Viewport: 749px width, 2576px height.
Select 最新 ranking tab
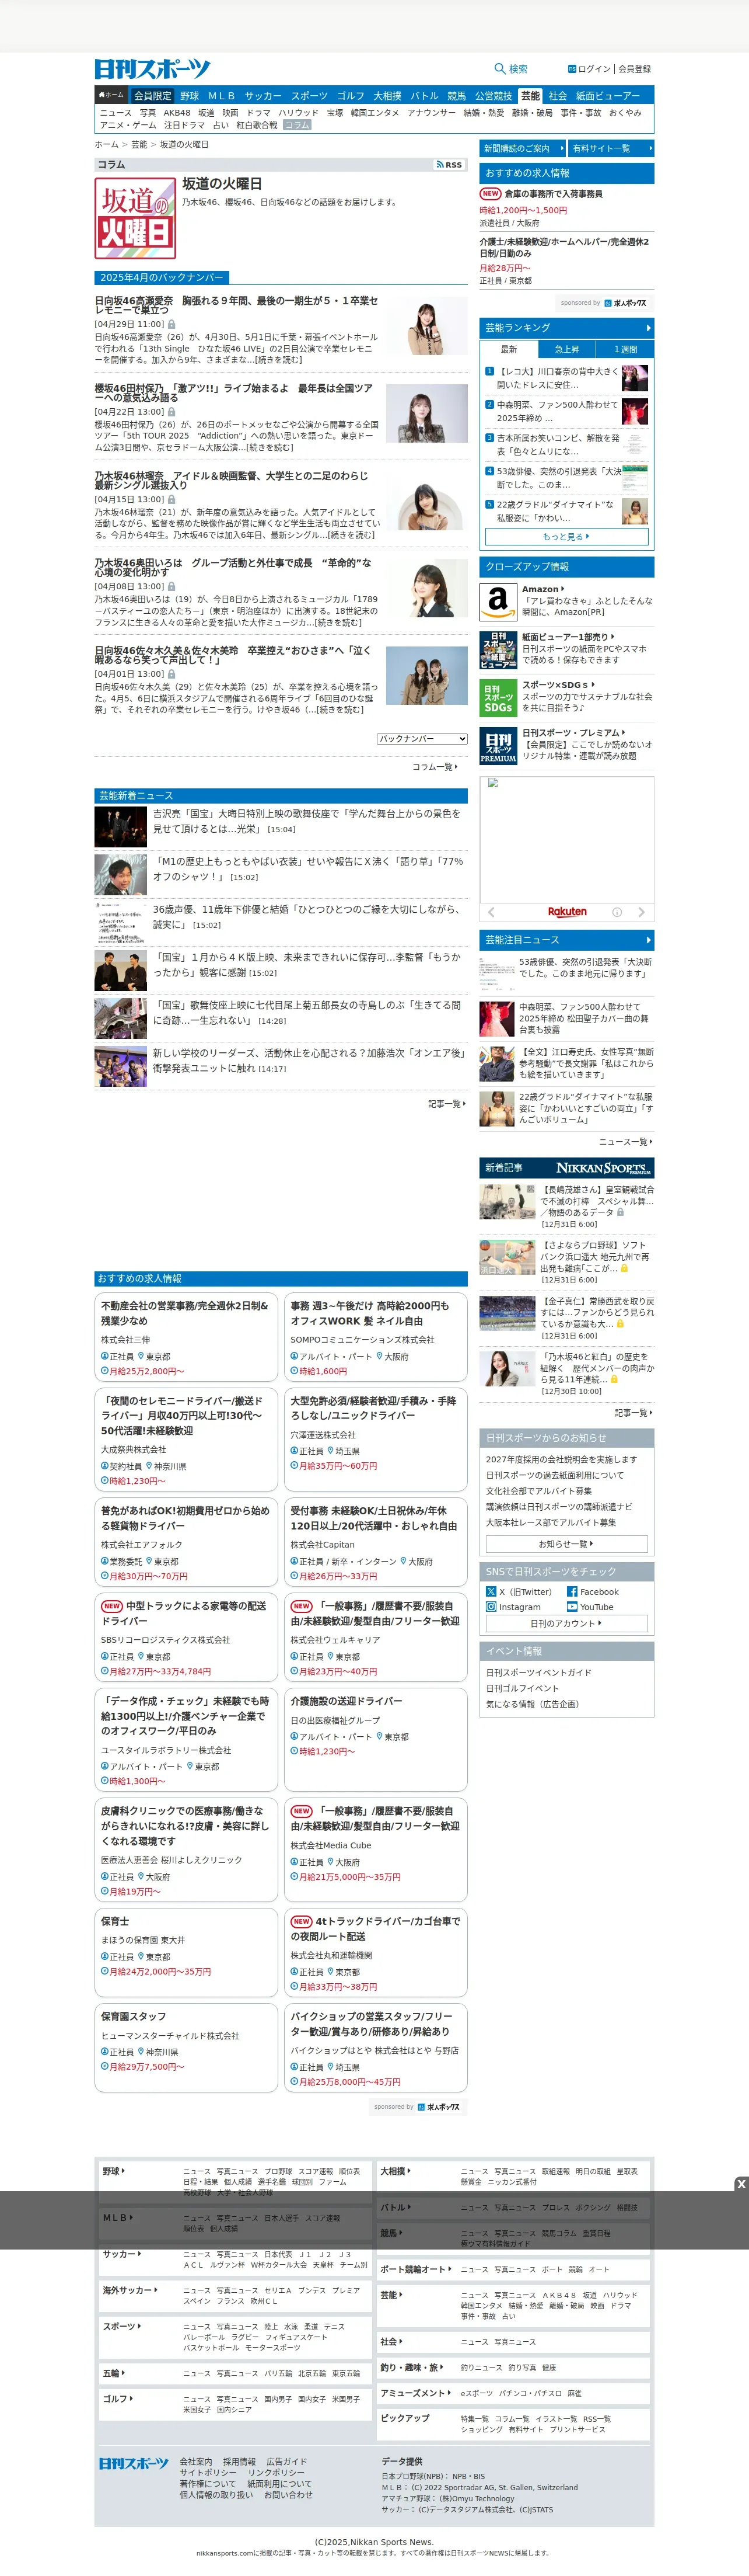tap(508, 350)
